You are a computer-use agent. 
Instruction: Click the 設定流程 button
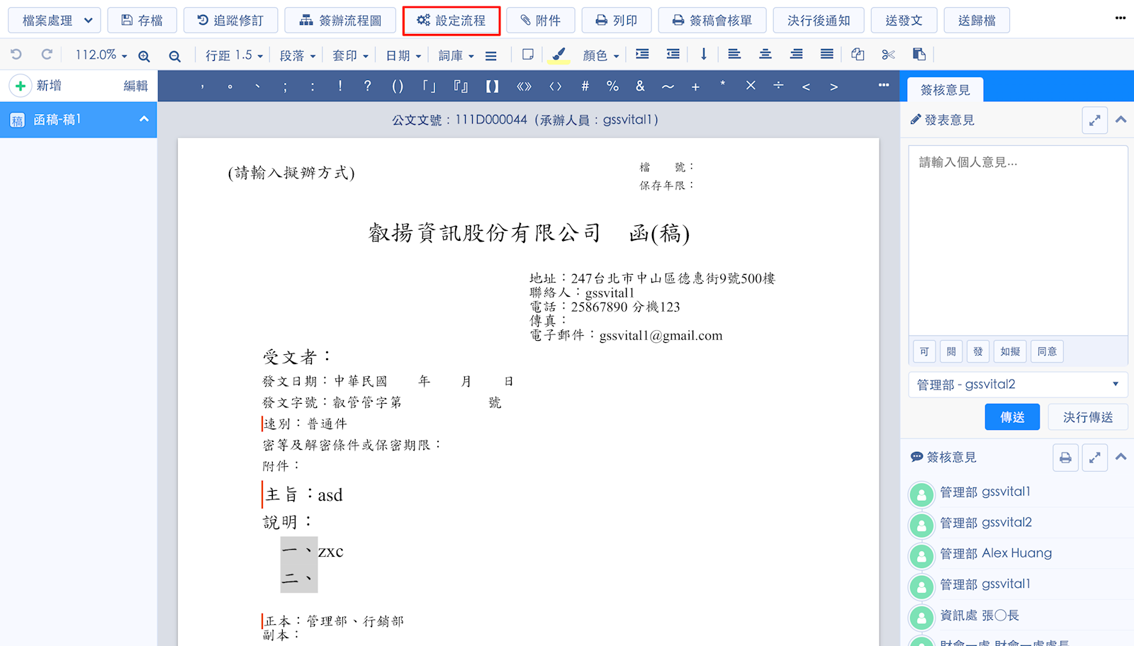tap(451, 21)
